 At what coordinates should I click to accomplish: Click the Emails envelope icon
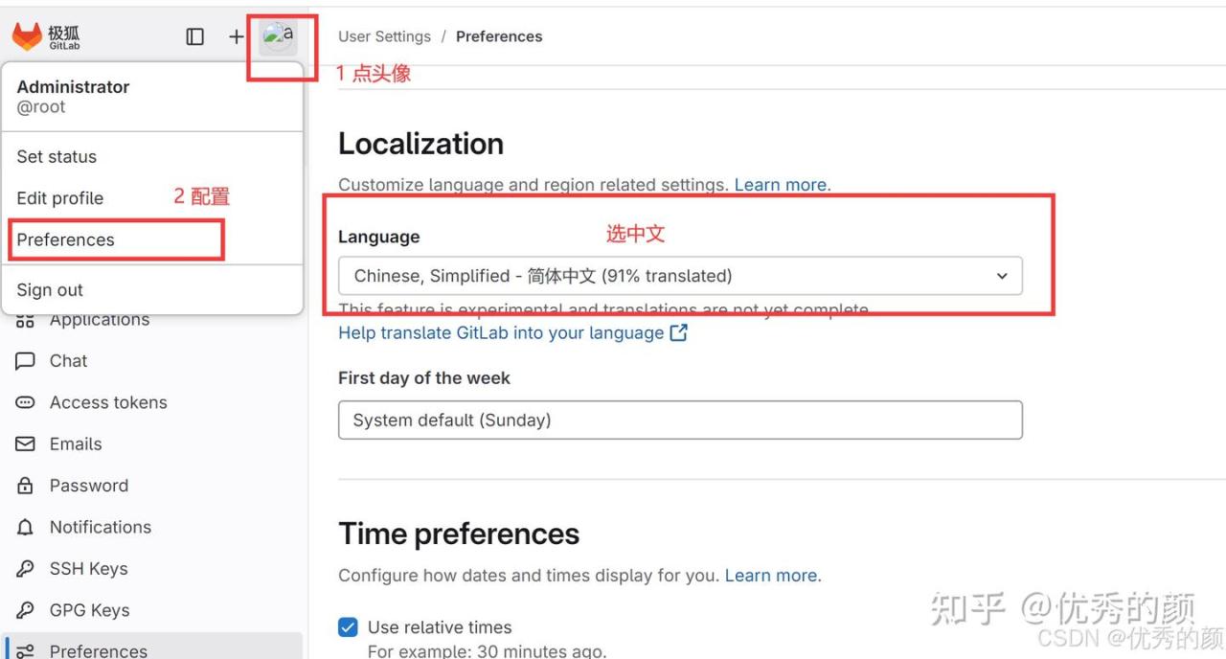26,444
